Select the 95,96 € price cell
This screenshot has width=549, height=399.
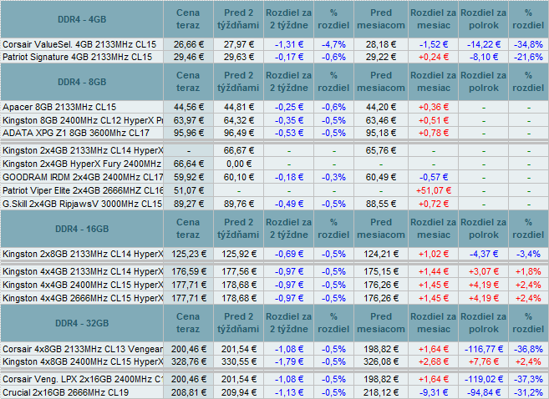188,133
